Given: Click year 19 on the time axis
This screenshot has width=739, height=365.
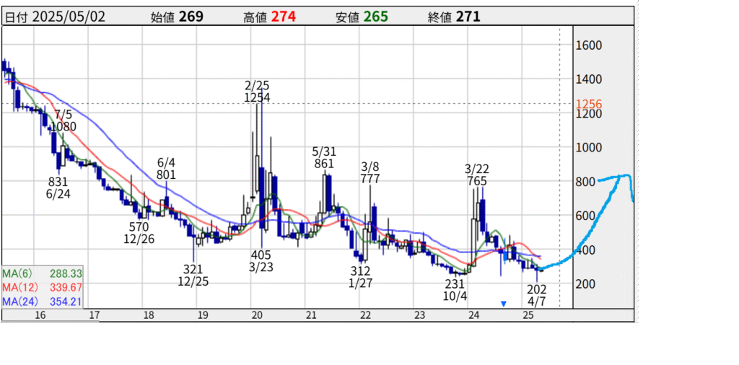Looking at the screenshot, I should [203, 315].
